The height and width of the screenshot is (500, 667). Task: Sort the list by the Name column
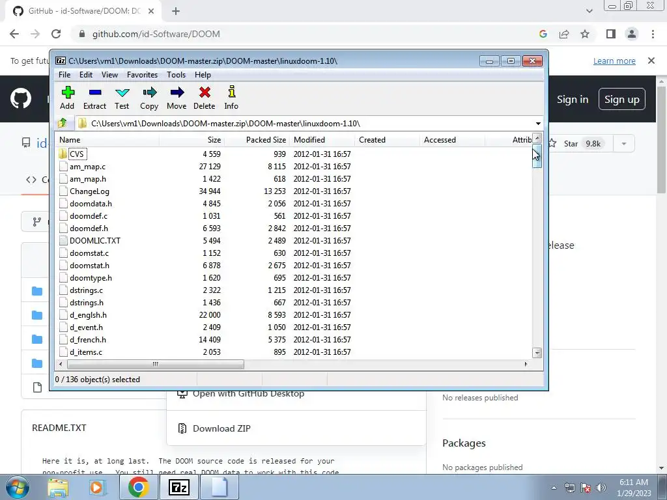coord(107,140)
